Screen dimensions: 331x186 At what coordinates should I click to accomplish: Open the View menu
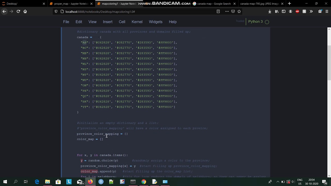click(x=92, y=22)
